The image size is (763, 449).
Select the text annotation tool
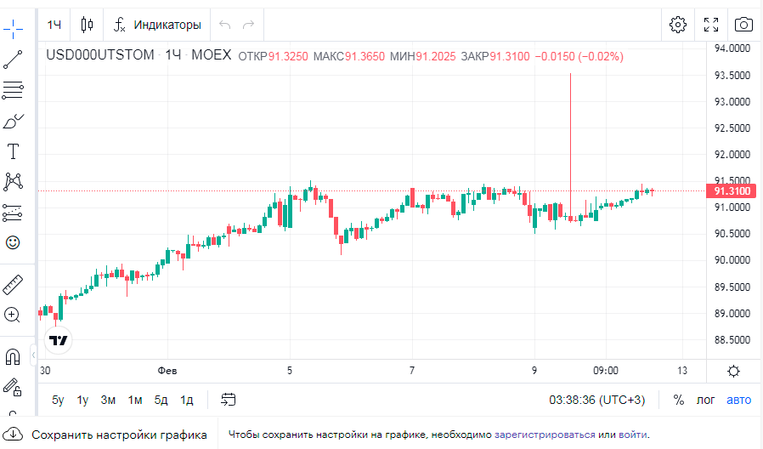tap(13, 152)
